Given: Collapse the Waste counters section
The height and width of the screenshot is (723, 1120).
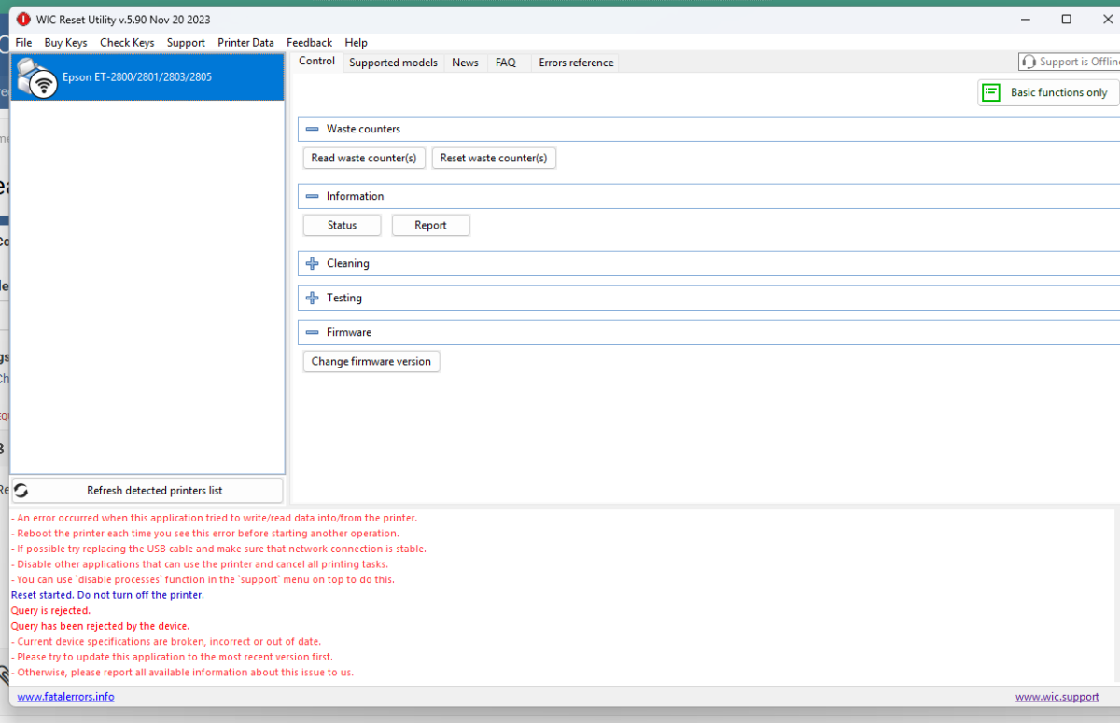Looking at the screenshot, I should pyautogui.click(x=312, y=129).
